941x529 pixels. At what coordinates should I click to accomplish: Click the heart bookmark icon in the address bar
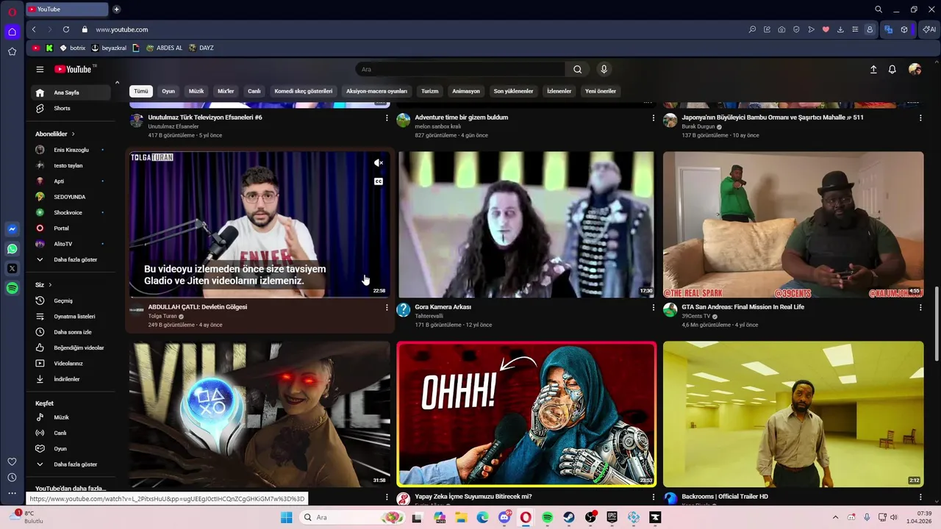click(x=826, y=29)
